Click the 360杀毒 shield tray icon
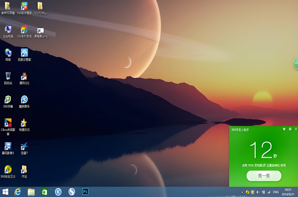 pyautogui.click(x=253, y=192)
